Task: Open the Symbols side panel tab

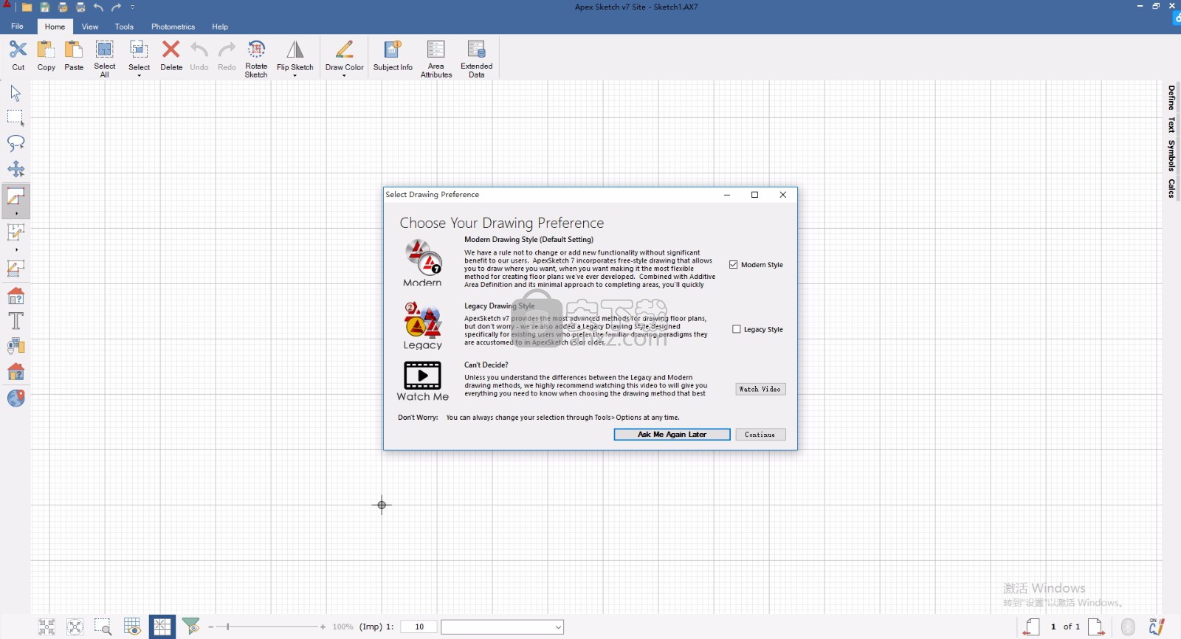Action: tap(1171, 155)
